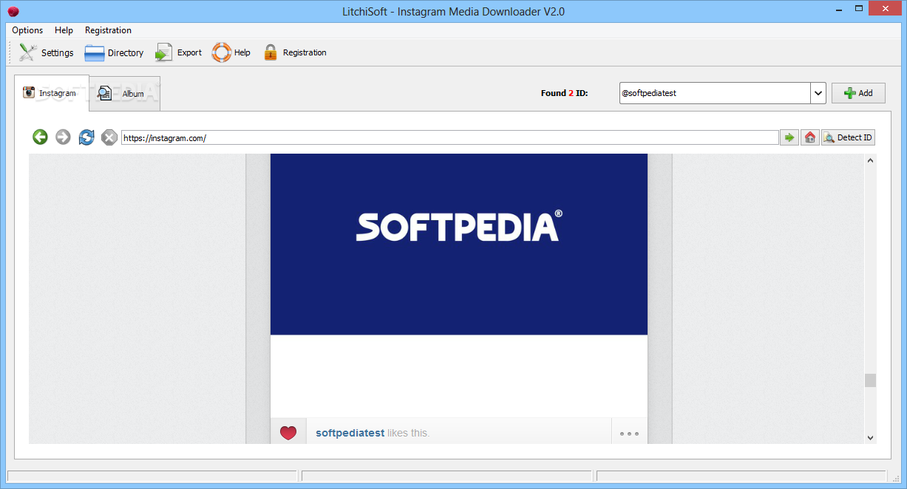
Task: Click the scroll down arrow
Action: point(870,437)
